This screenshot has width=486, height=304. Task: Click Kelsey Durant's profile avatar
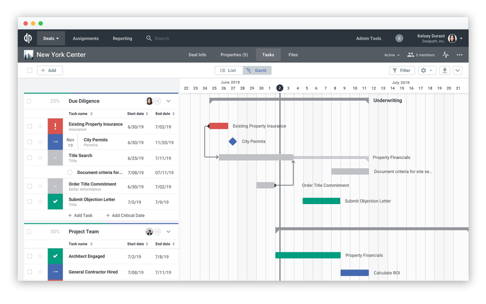pyautogui.click(x=452, y=39)
